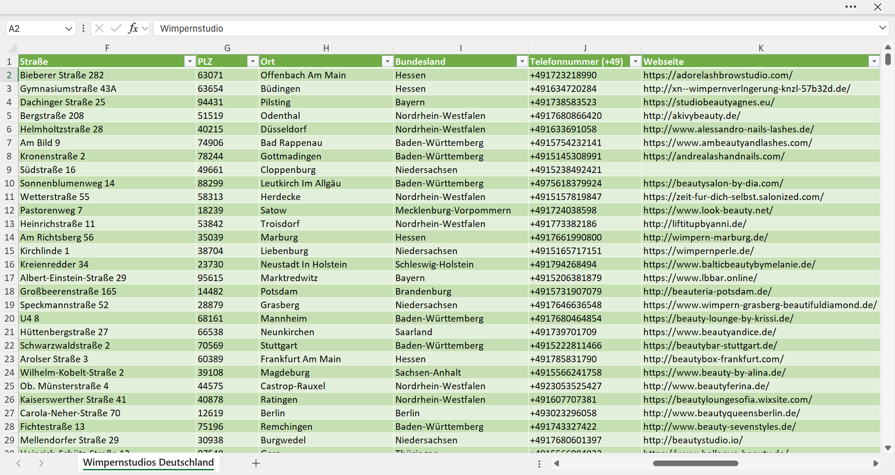Click the confirm entry checkmark icon
This screenshot has width=895, height=475.
click(116, 28)
